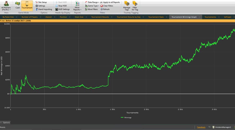Open Site Setup options
The image size is (235, 130).
41,2
